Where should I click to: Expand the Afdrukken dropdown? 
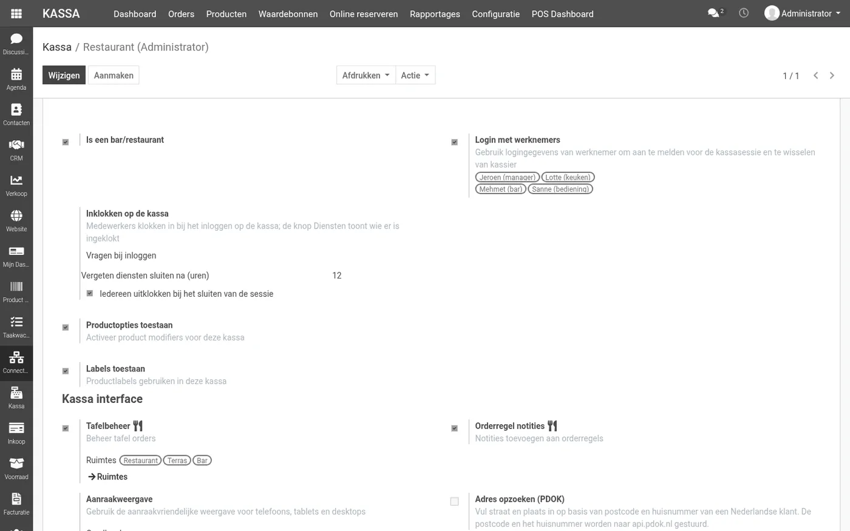366,75
